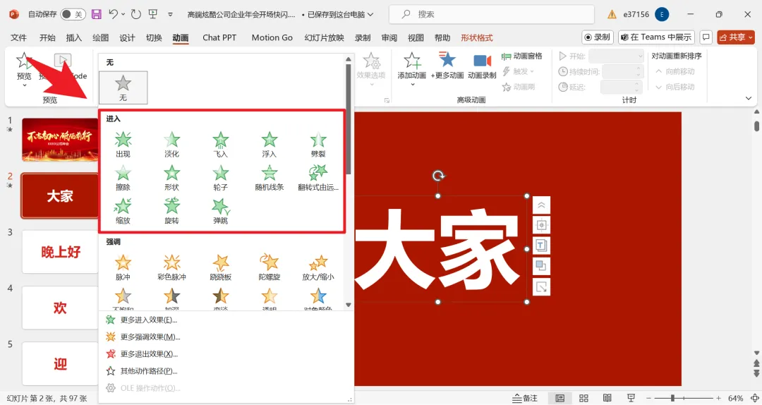Screen dimensions: 762x405
Task: Select the 轮子 entrance animation
Action: tap(221, 178)
